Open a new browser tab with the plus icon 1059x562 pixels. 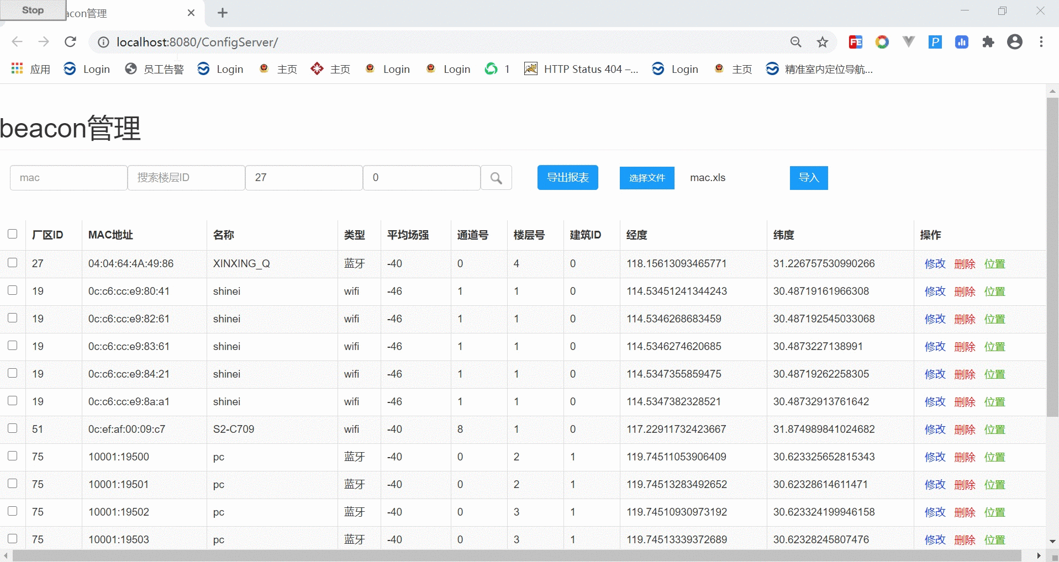pos(223,13)
